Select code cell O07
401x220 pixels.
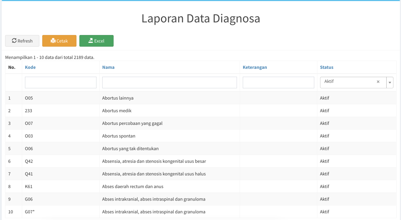[x=29, y=123]
